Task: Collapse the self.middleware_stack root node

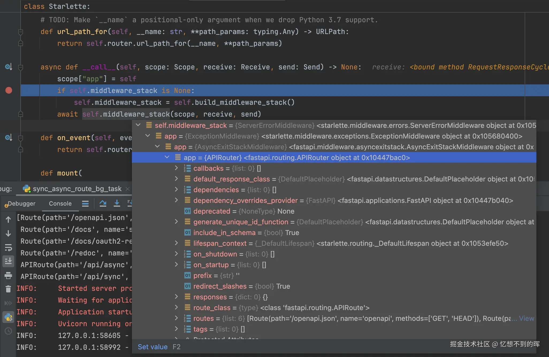Action: coord(138,125)
